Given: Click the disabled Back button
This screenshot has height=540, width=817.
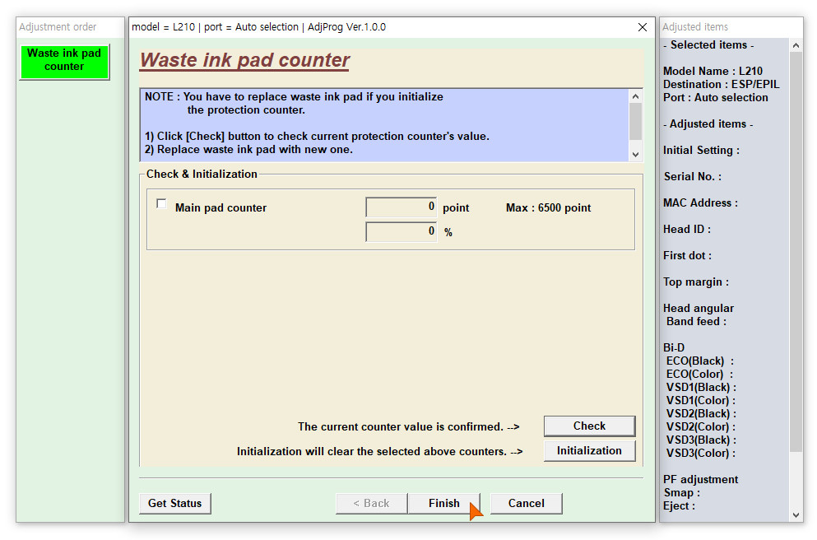Looking at the screenshot, I should click(x=372, y=504).
